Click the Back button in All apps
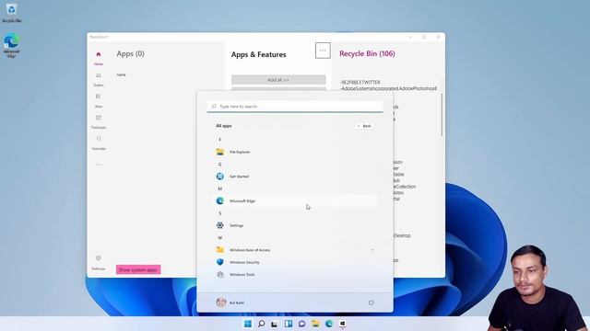 364,126
